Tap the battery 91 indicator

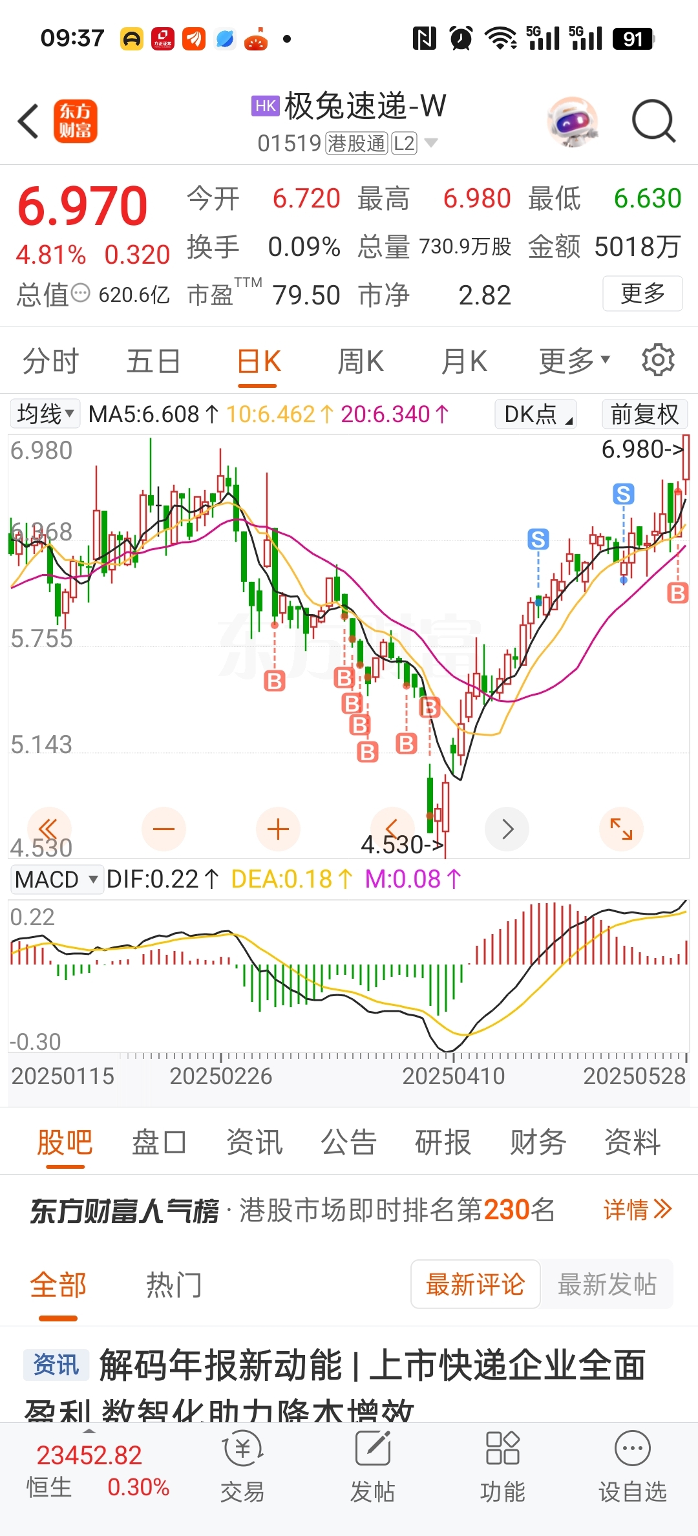coord(633,39)
